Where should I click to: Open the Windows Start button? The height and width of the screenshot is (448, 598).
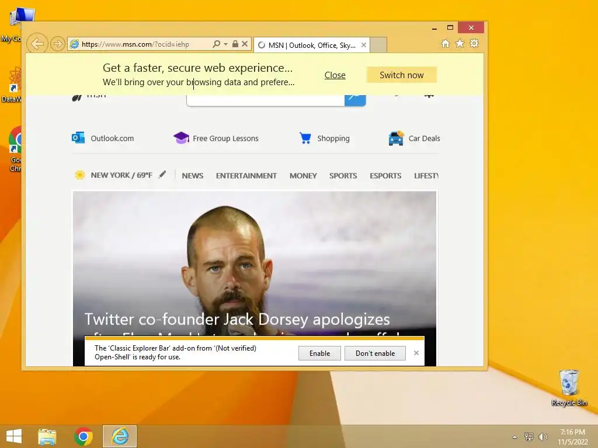tap(14, 436)
